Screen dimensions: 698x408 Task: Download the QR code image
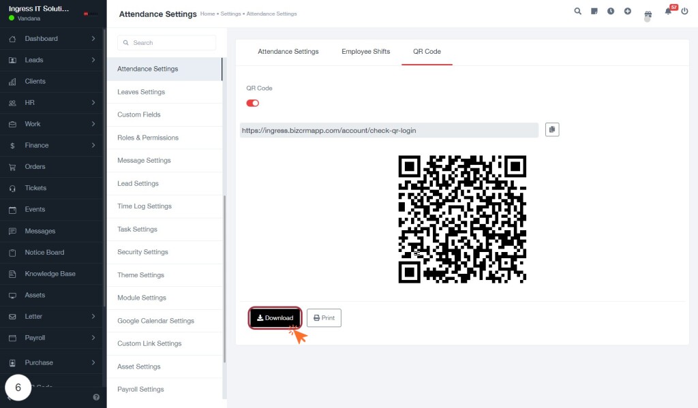tap(275, 317)
